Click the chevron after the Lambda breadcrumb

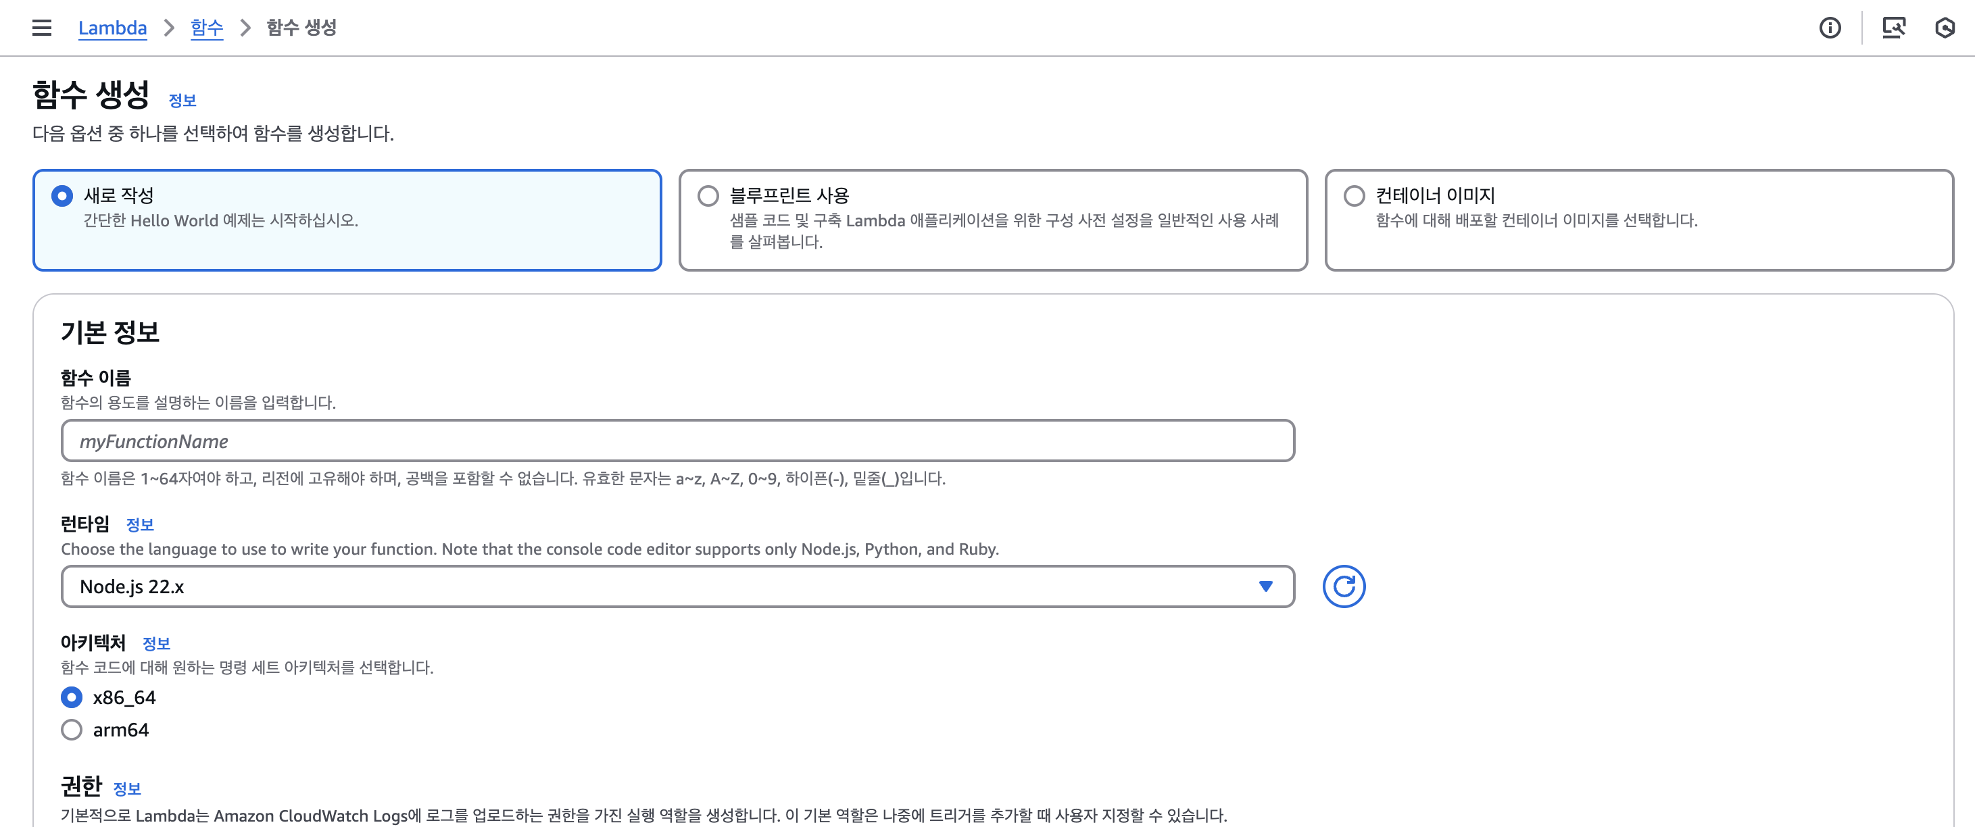169,28
